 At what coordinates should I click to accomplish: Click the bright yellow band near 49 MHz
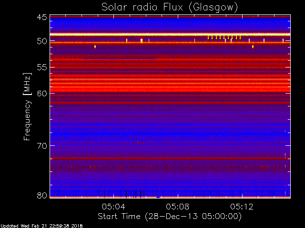[x=170, y=35]
